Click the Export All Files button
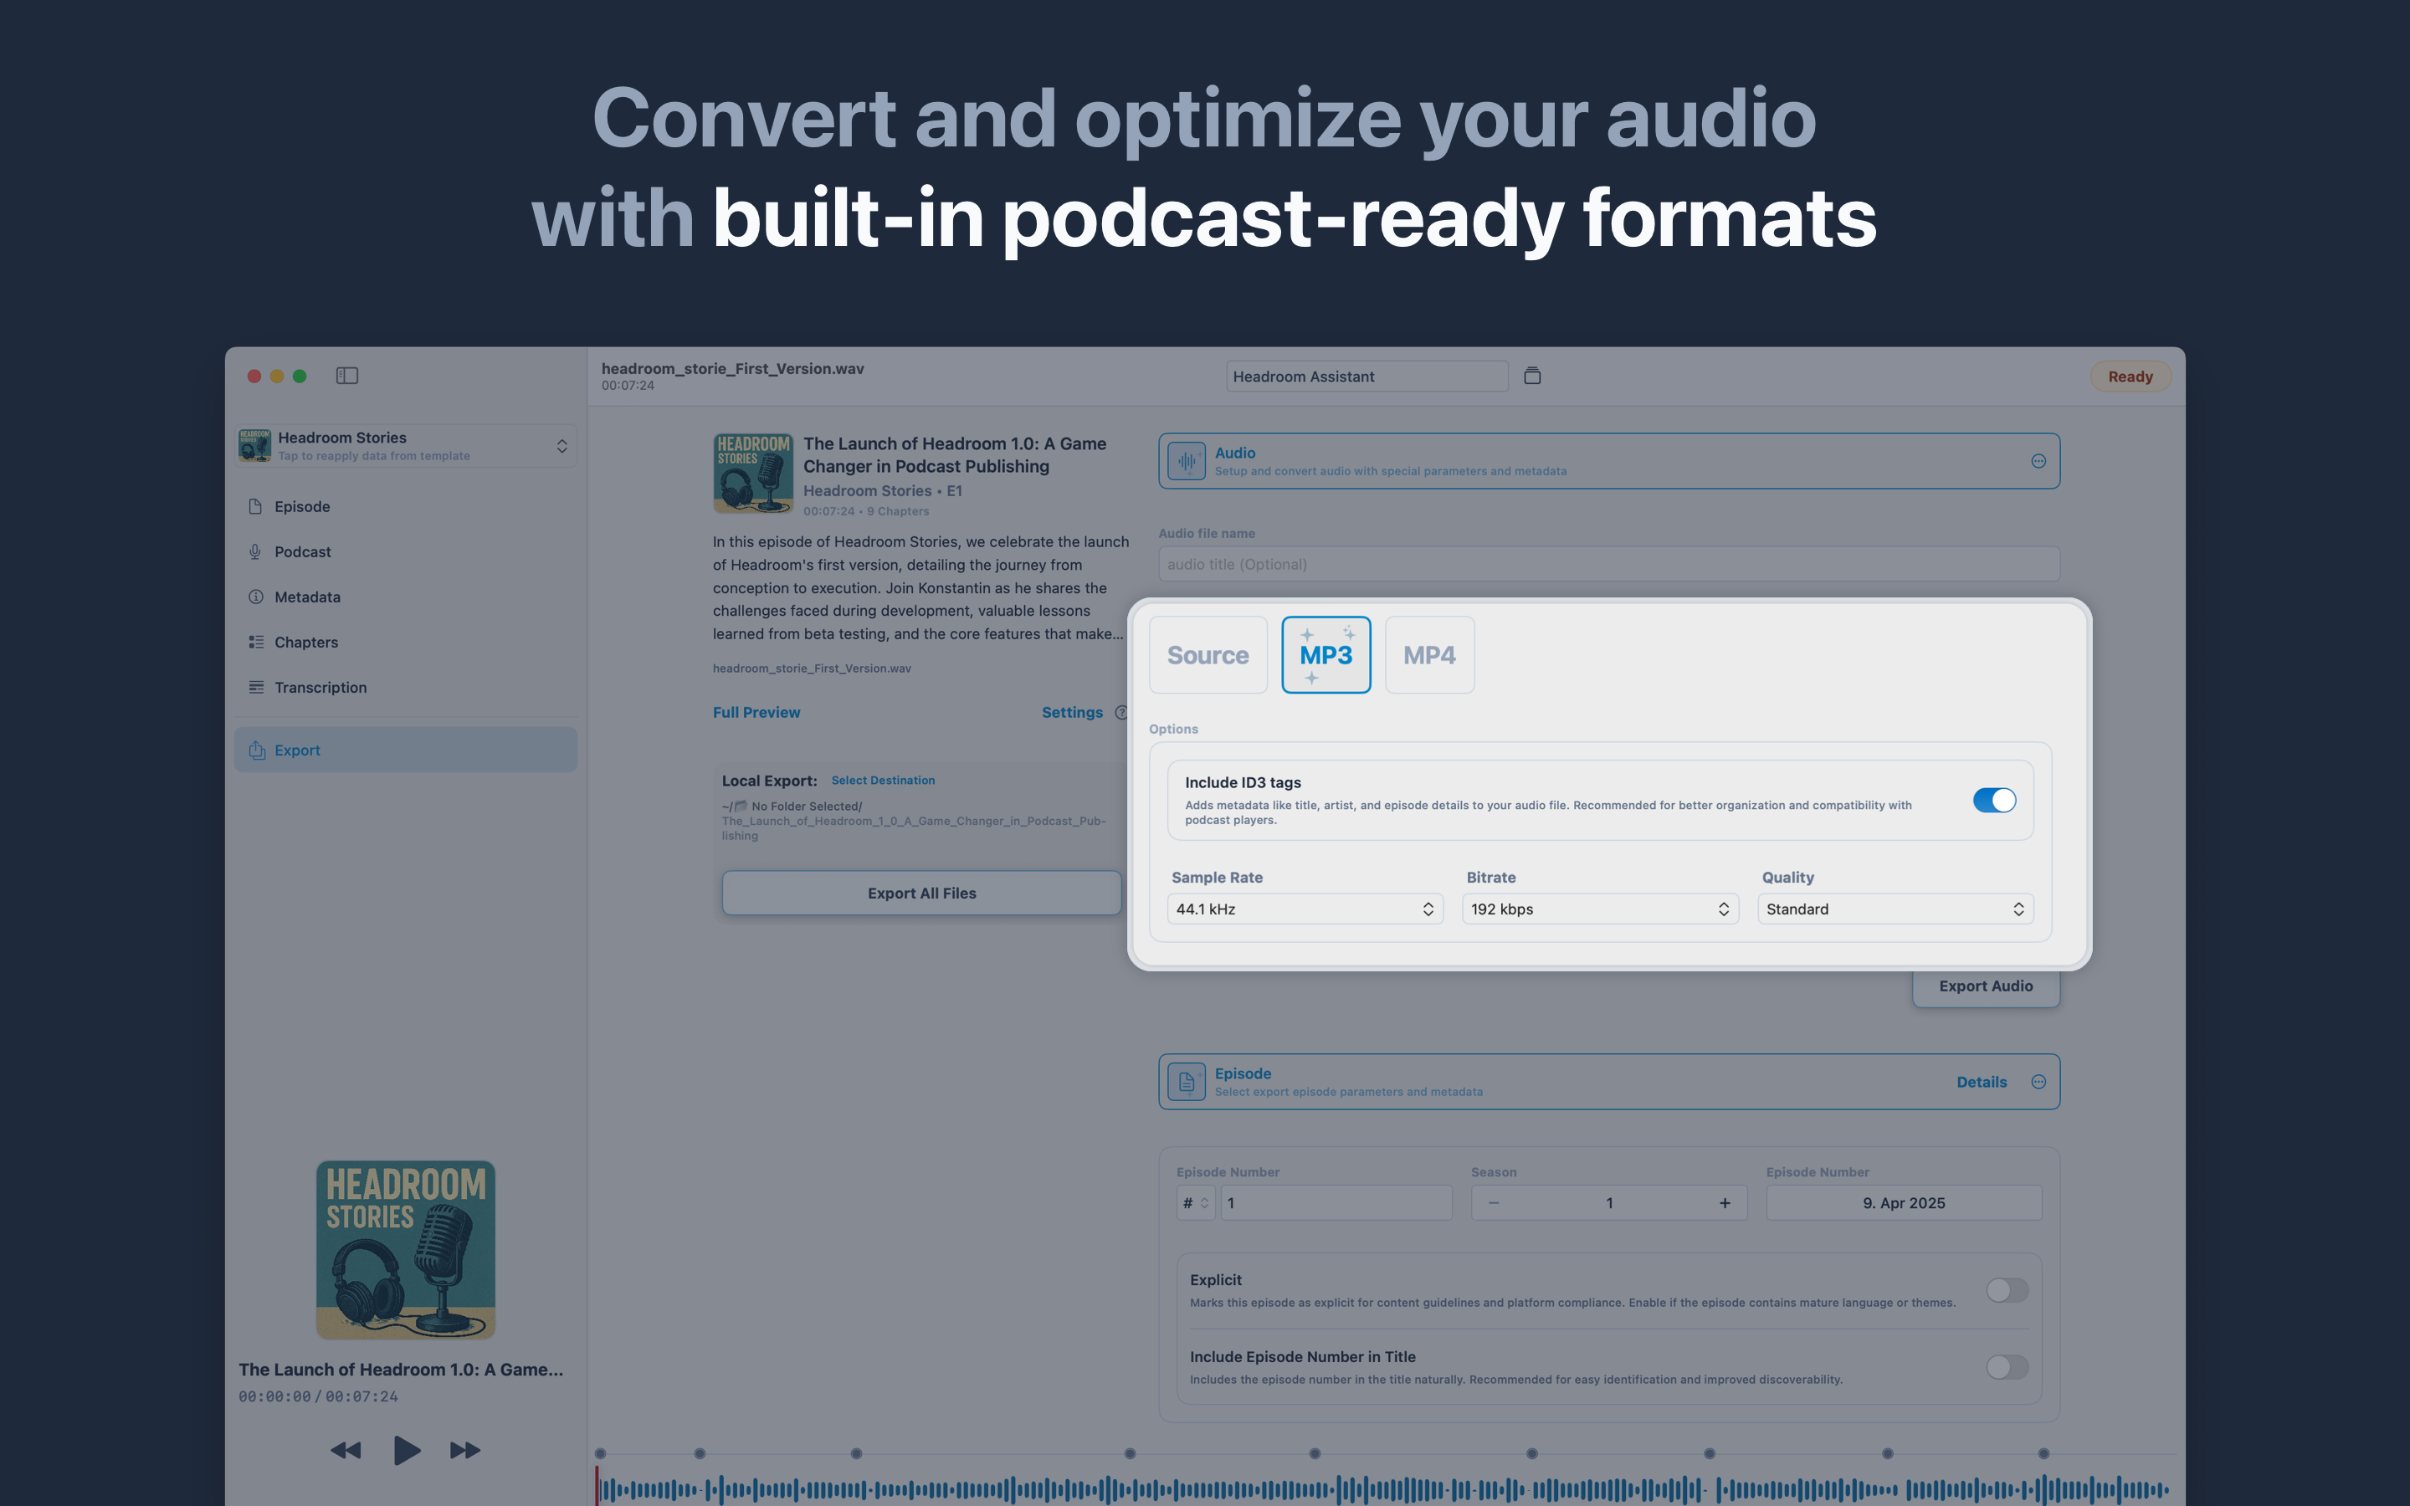This screenshot has height=1506, width=2410. pyautogui.click(x=921, y=894)
